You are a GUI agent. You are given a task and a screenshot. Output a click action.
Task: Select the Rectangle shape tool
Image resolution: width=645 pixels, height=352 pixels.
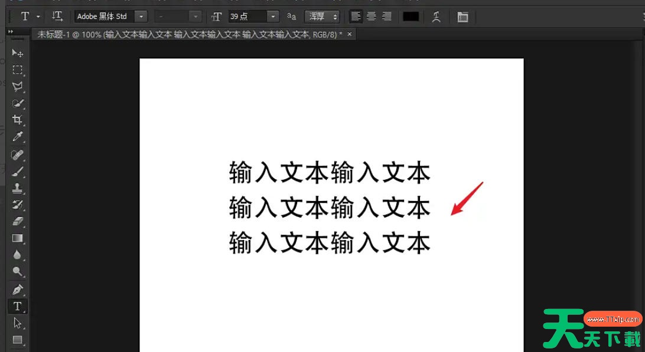coord(17,340)
